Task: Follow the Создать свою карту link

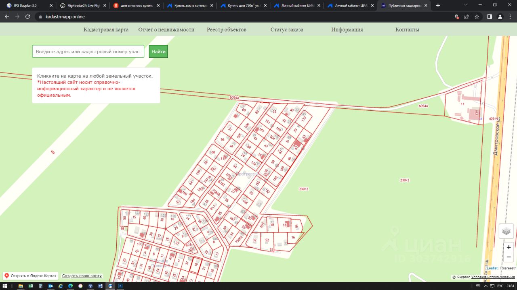Action: (82, 276)
